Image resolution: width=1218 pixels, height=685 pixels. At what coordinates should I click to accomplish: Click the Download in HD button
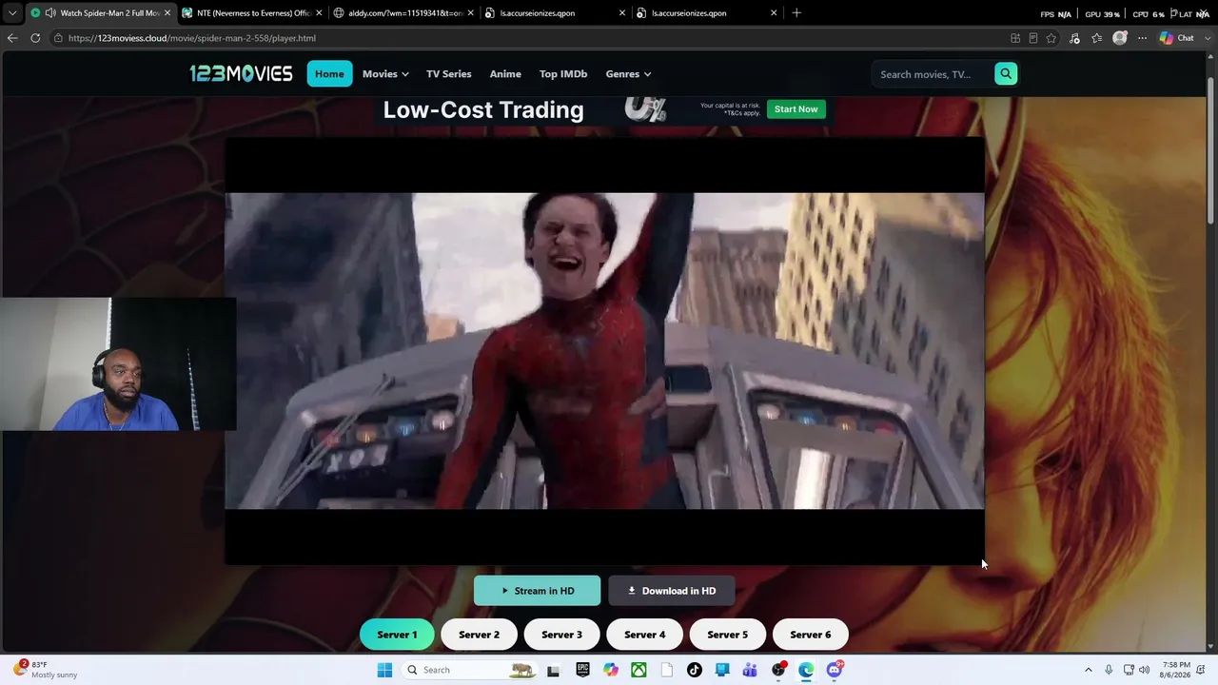point(672,591)
